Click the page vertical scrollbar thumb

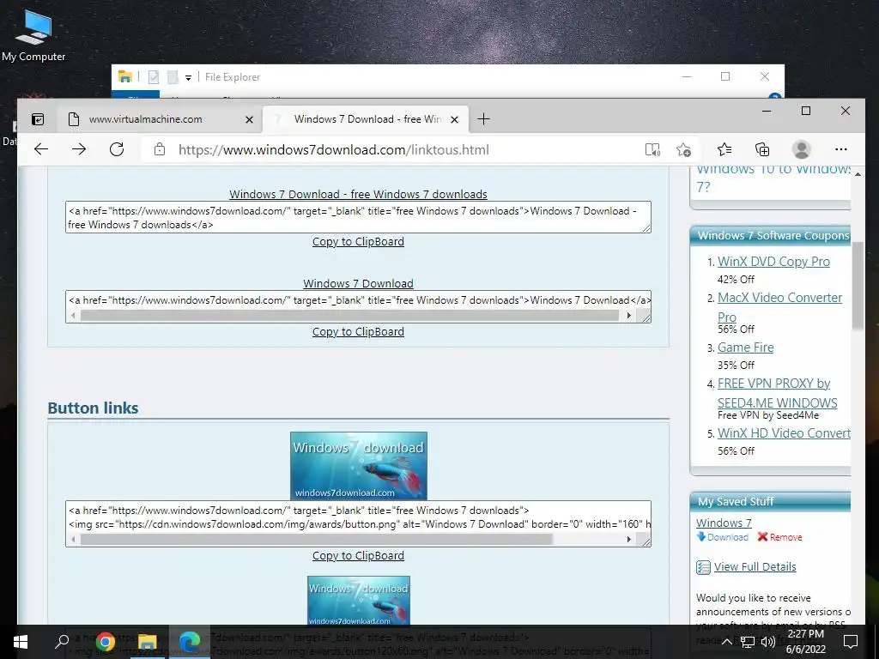point(858,286)
